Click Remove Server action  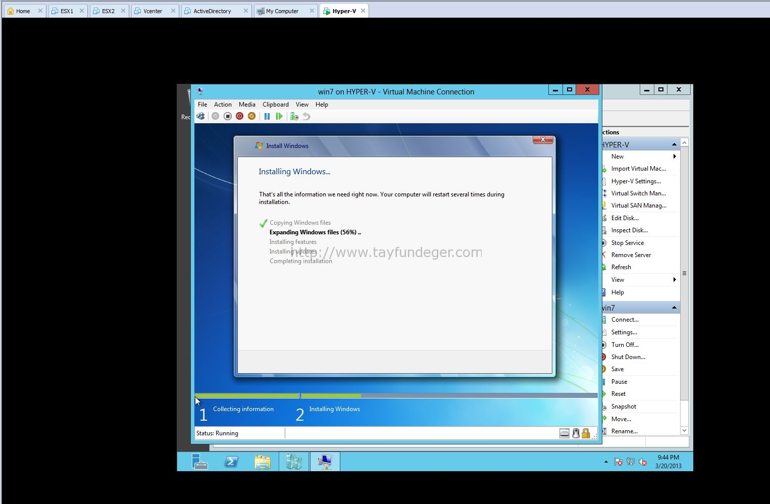(x=631, y=255)
